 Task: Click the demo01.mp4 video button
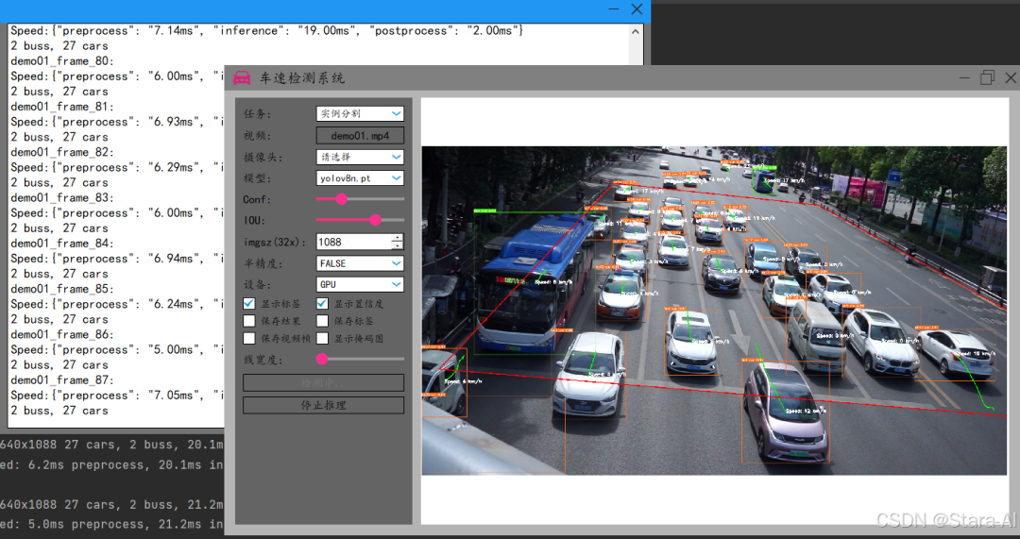(360, 135)
